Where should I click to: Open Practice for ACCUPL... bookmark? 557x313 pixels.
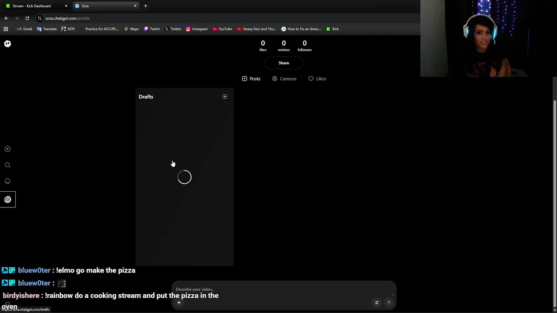pyautogui.click(x=99, y=29)
